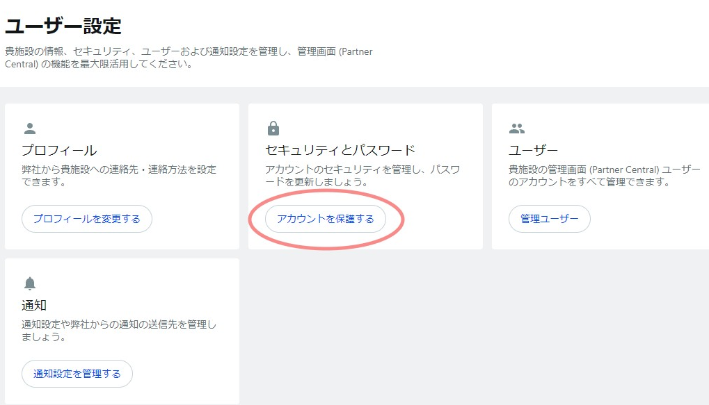Screen dimensions: 709x405
Task: Select the セキュリティとパスワード heading
Action: pos(340,150)
